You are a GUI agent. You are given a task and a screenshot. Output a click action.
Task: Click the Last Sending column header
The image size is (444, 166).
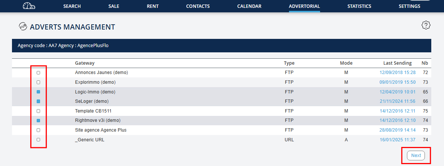click(x=397, y=63)
